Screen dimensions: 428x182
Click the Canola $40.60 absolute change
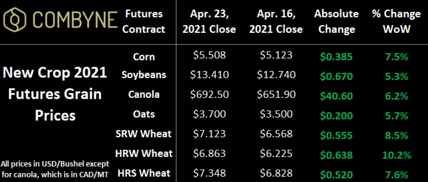(x=336, y=96)
